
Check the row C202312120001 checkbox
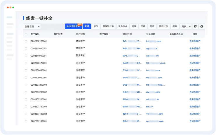pyautogui.click(x=26, y=41)
